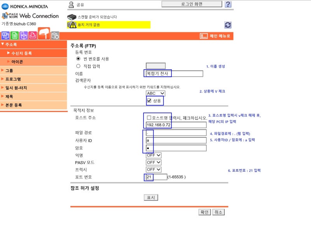Open the help question mark icon
This screenshot has width=311, height=225.
[228, 4]
